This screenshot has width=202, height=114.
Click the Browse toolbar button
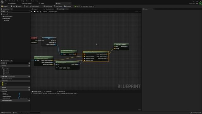tap(19, 6)
